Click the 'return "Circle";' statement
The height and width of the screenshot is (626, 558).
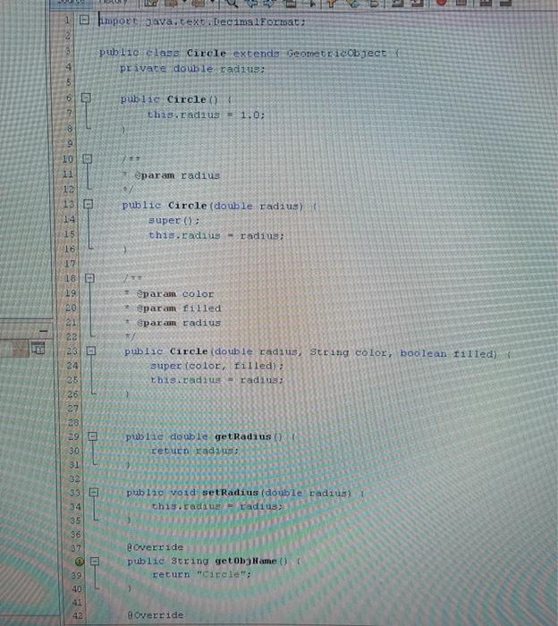click(201, 574)
